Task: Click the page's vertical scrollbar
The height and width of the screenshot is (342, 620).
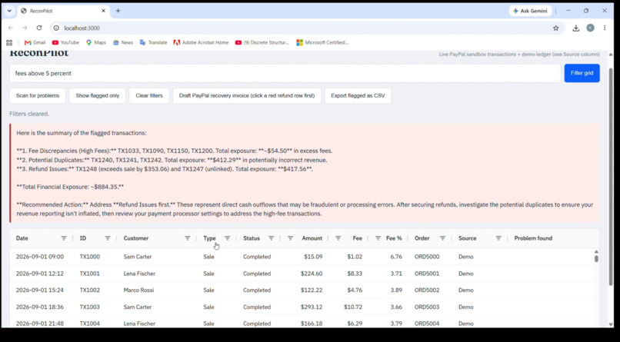Action: click(x=611, y=176)
